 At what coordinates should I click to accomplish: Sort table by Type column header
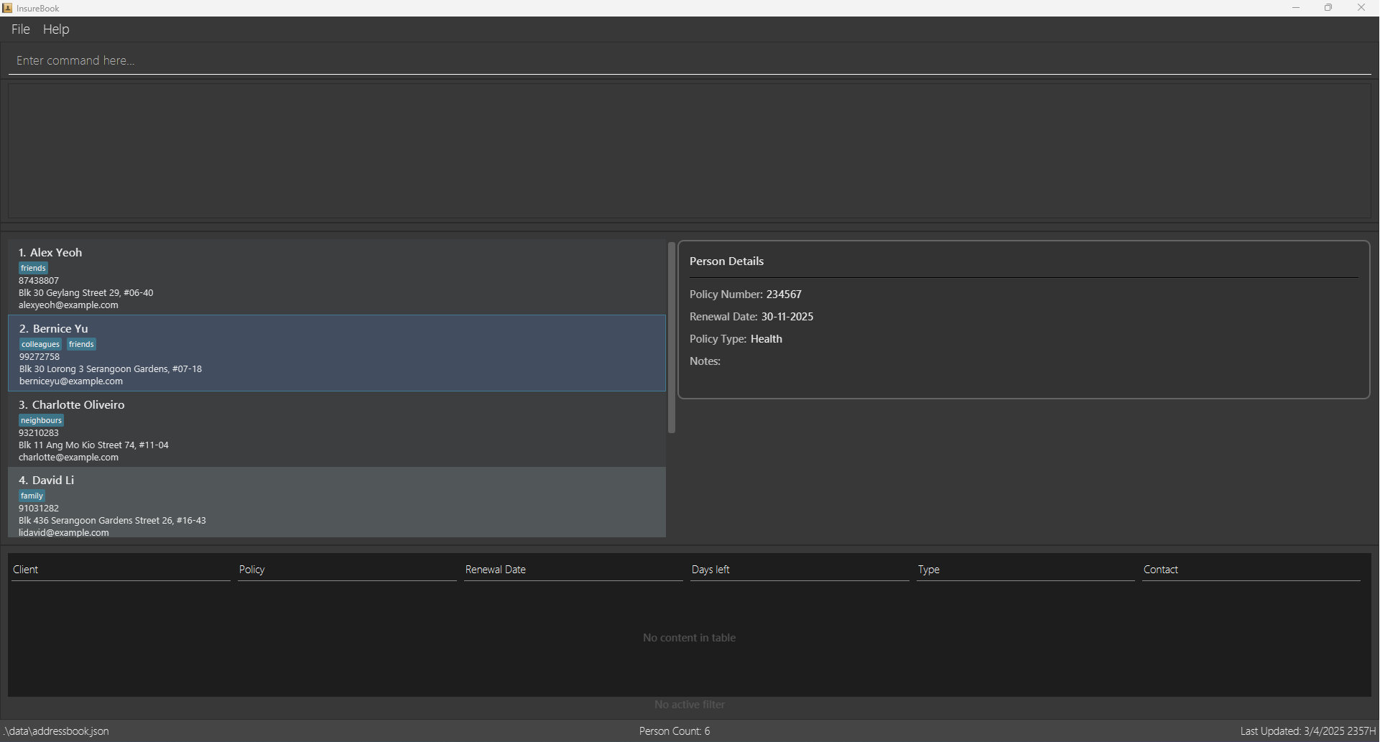coord(1026,570)
